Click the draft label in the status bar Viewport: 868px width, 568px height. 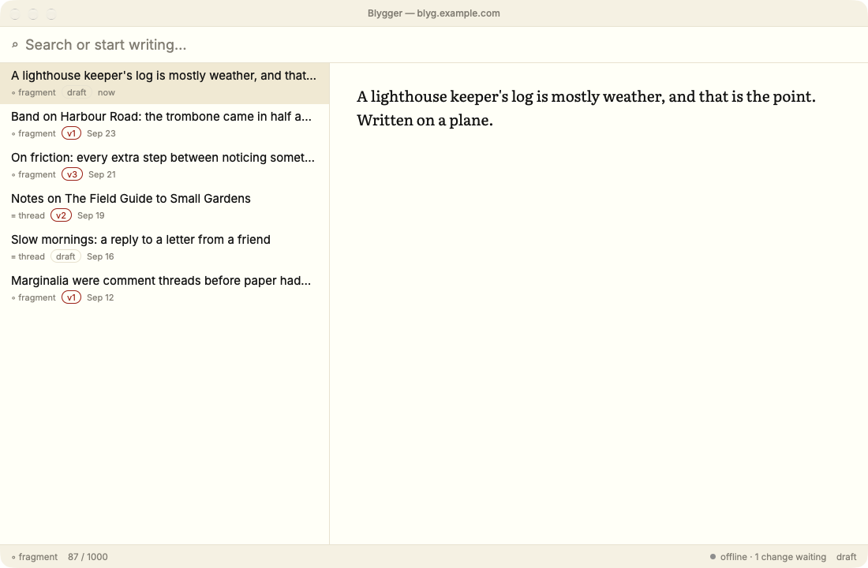pyautogui.click(x=847, y=557)
